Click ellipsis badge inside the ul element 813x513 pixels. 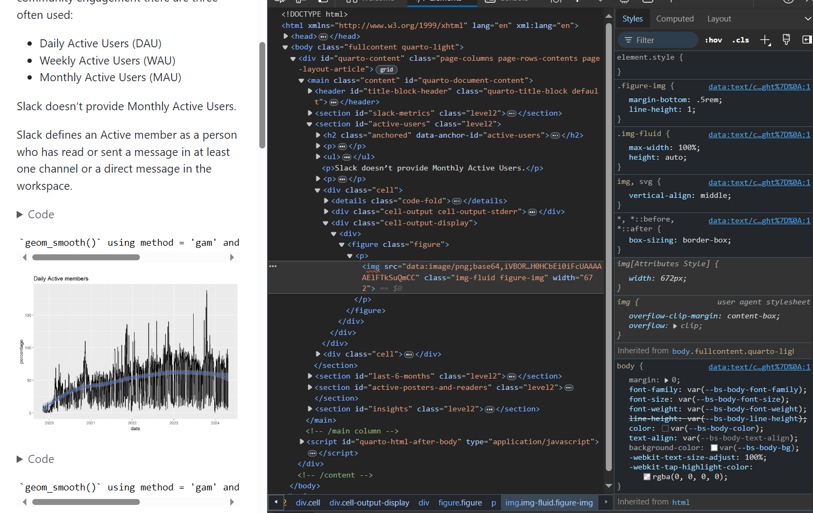tap(347, 157)
